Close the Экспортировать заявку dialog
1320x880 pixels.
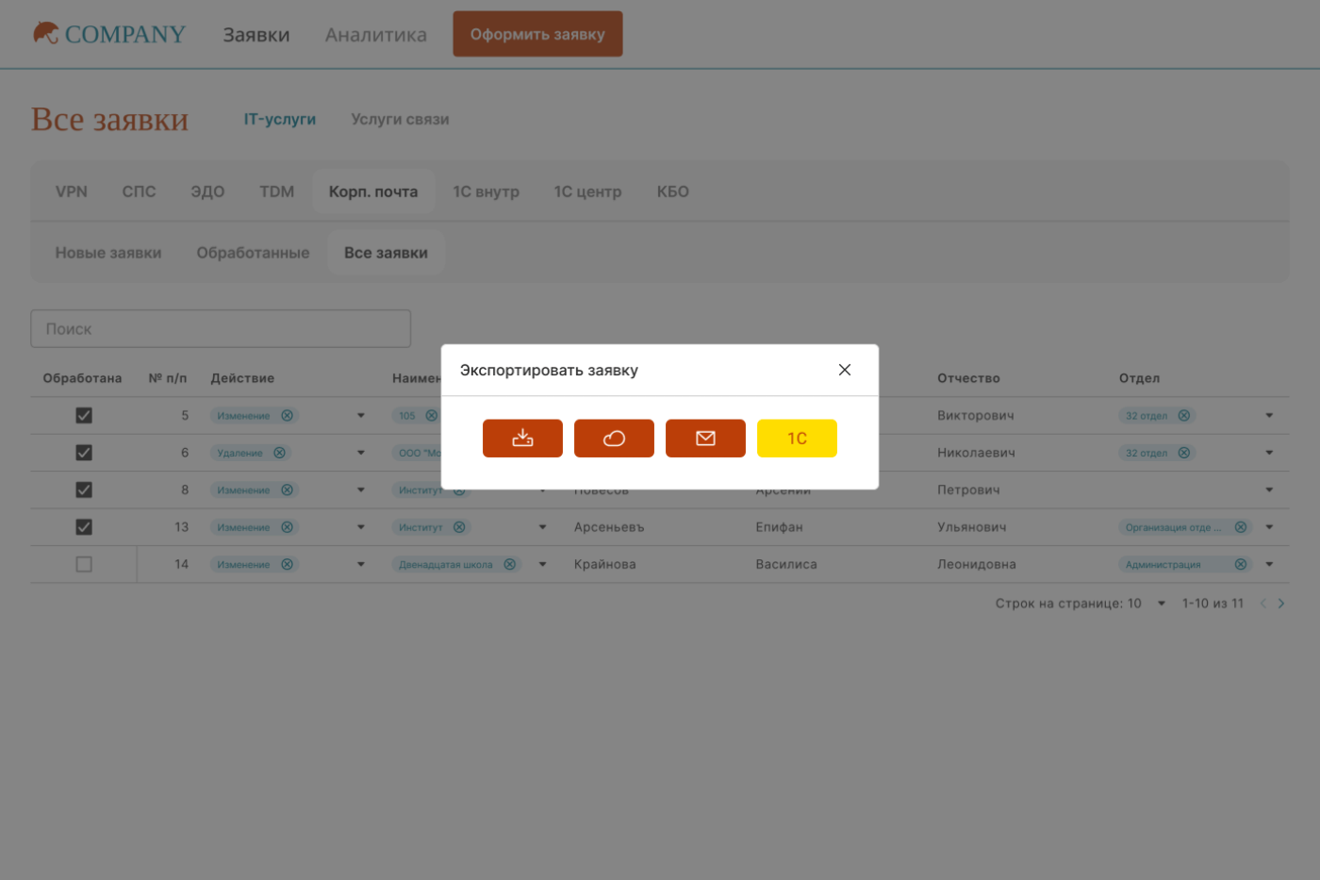[845, 370]
